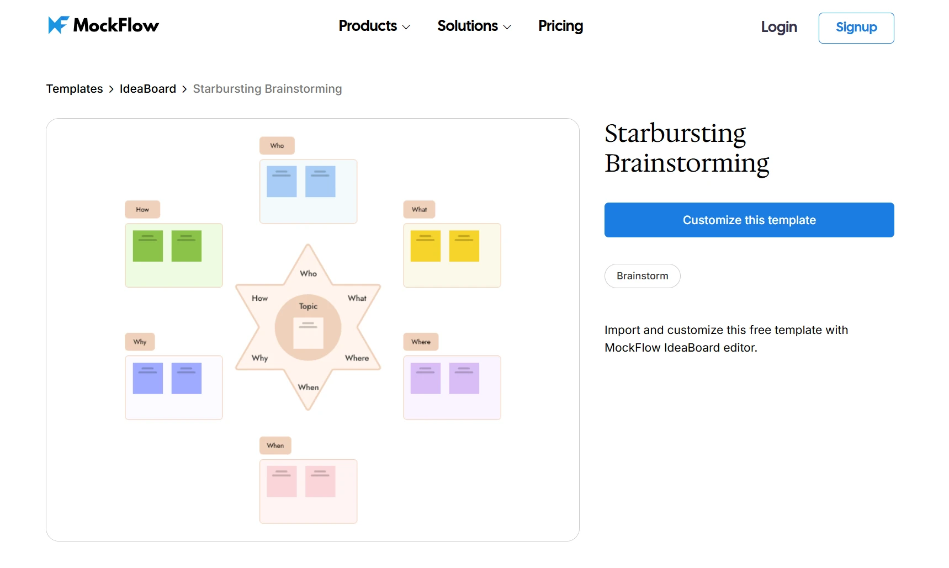Click the Who label above the blue notes
Viewport: 949px width, 568px height.
click(x=277, y=145)
